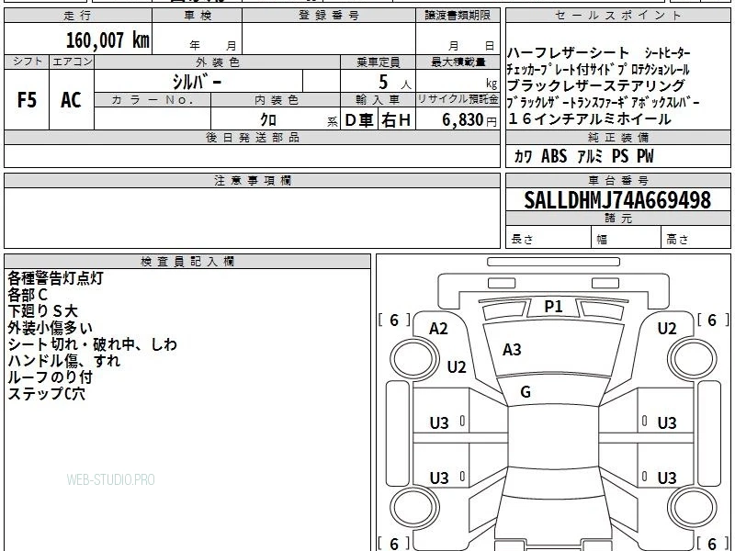Click the sales point ハーフレザーシート

568,53
